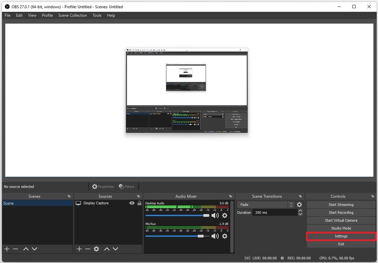The image size is (378, 263).
Task: Open the Settings button in Controls
Action: [x=341, y=236]
